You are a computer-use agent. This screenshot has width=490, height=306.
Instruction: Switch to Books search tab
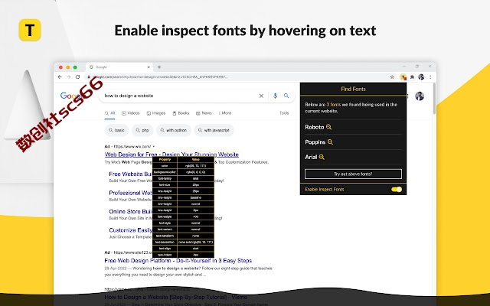(x=181, y=113)
